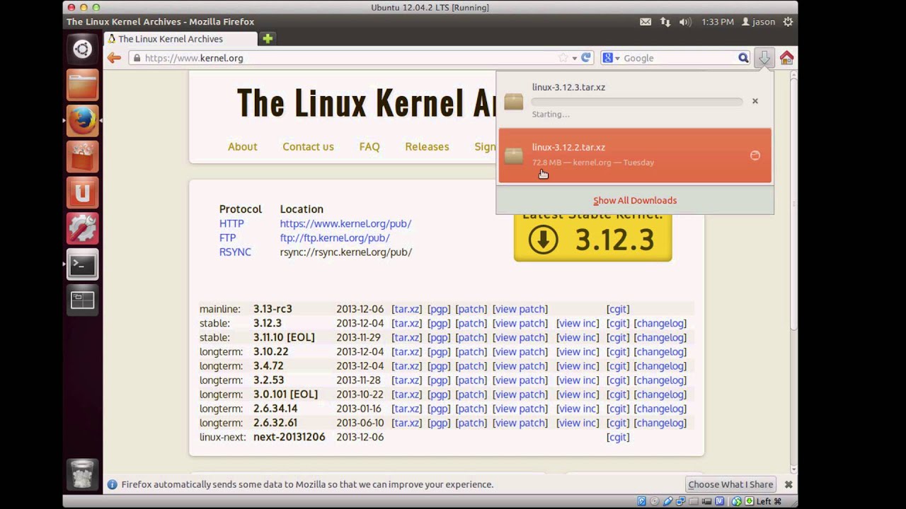
Task: Click search magnifier in Google box
Action: pos(743,58)
